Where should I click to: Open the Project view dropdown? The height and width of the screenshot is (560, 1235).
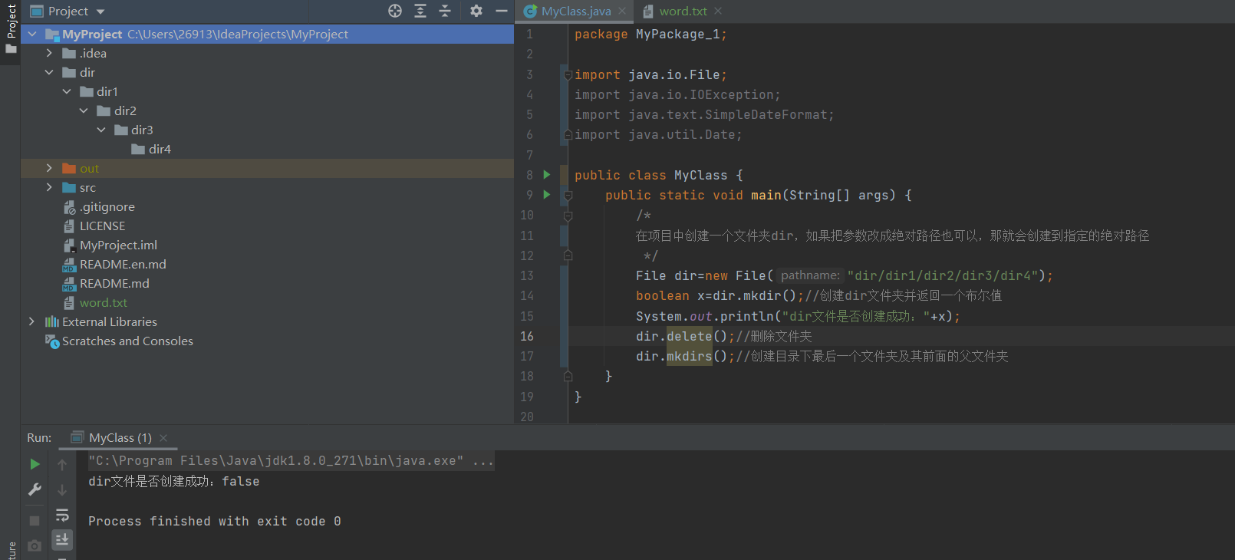(100, 12)
